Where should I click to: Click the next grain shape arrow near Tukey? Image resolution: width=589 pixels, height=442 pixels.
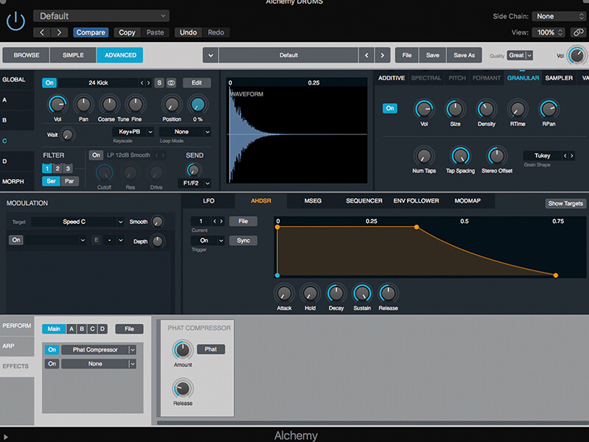pyautogui.click(x=572, y=155)
